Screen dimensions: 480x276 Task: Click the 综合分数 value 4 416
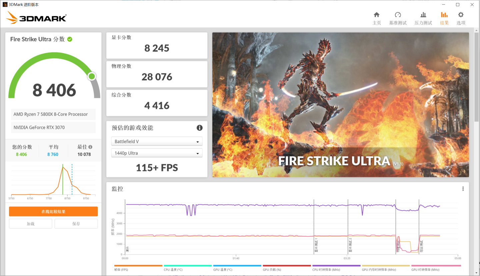click(x=157, y=105)
